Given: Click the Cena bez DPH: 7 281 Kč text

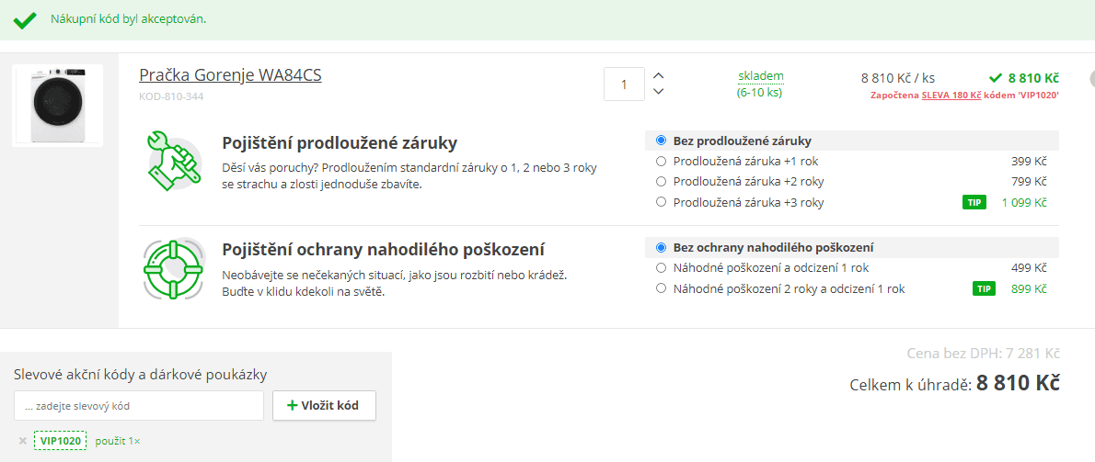Looking at the screenshot, I should [984, 353].
